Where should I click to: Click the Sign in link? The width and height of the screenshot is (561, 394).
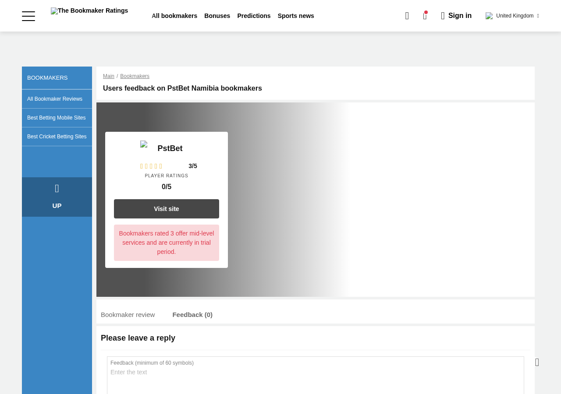point(460,16)
